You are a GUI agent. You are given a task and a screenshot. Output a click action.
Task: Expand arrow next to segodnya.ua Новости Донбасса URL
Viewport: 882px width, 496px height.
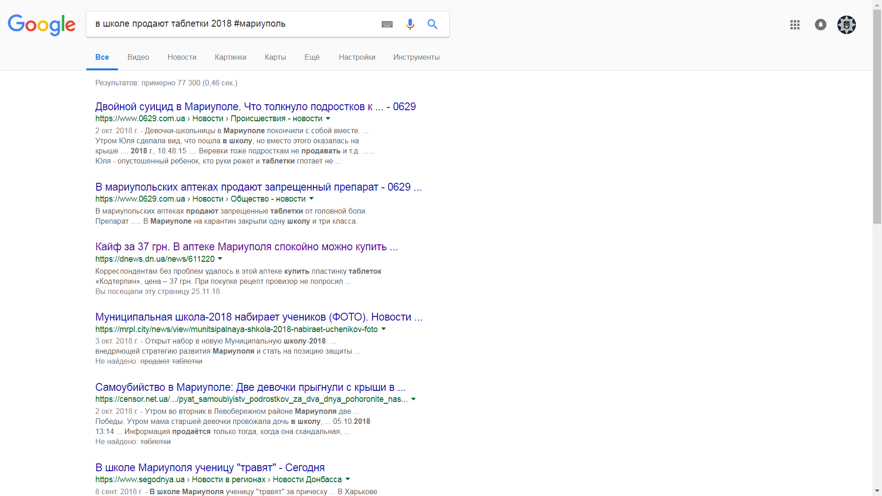(x=348, y=479)
